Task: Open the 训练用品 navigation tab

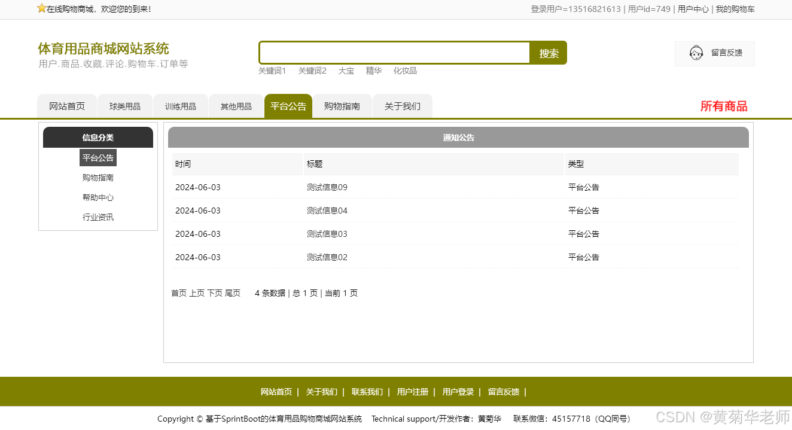Action: [181, 106]
